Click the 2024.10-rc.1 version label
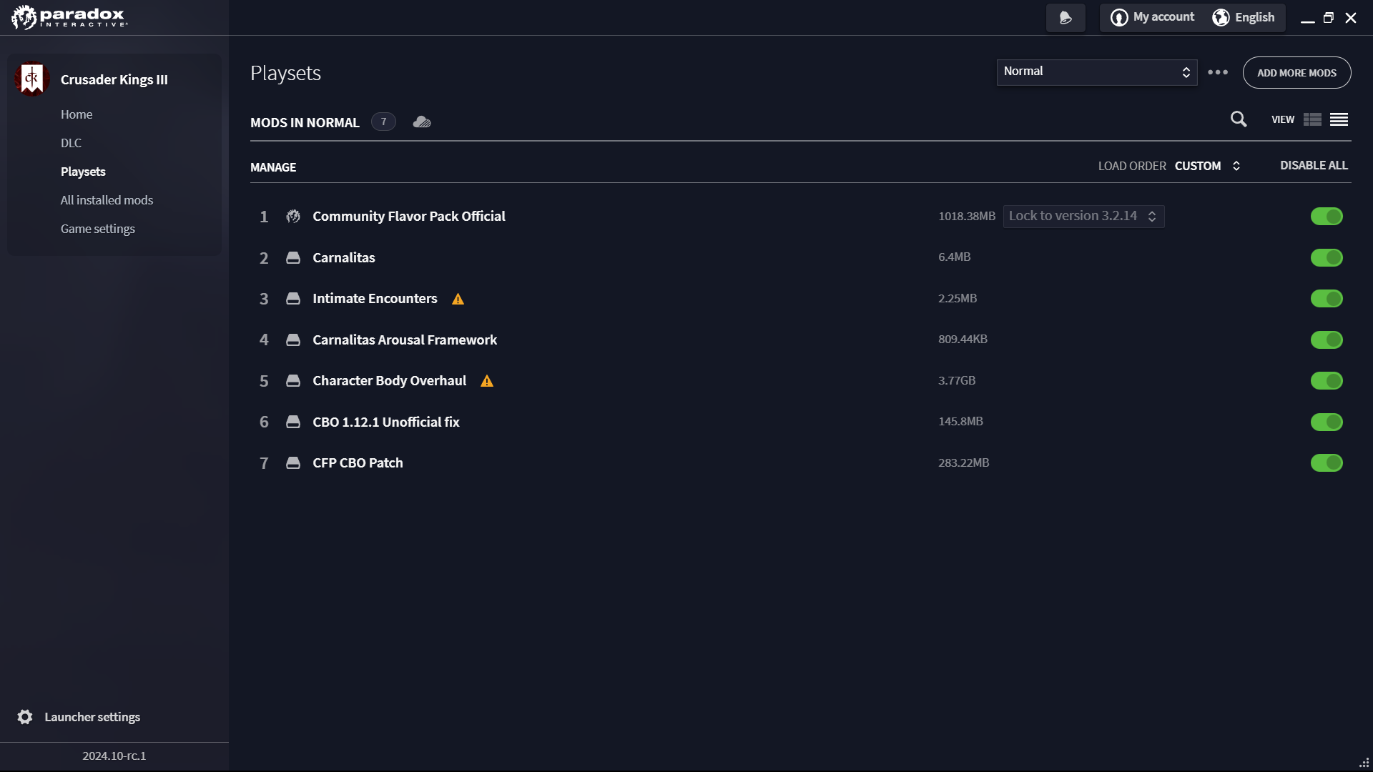 coord(114,756)
